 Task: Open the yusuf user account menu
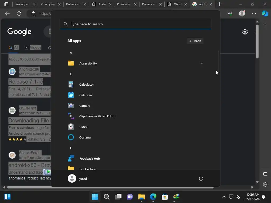[x=78, y=178]
